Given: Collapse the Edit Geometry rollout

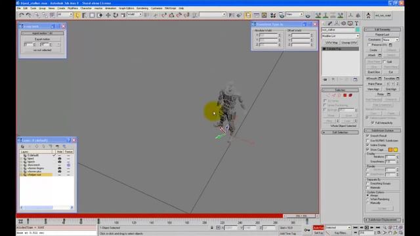Looking at the screenshot, I should click(383, 29).
